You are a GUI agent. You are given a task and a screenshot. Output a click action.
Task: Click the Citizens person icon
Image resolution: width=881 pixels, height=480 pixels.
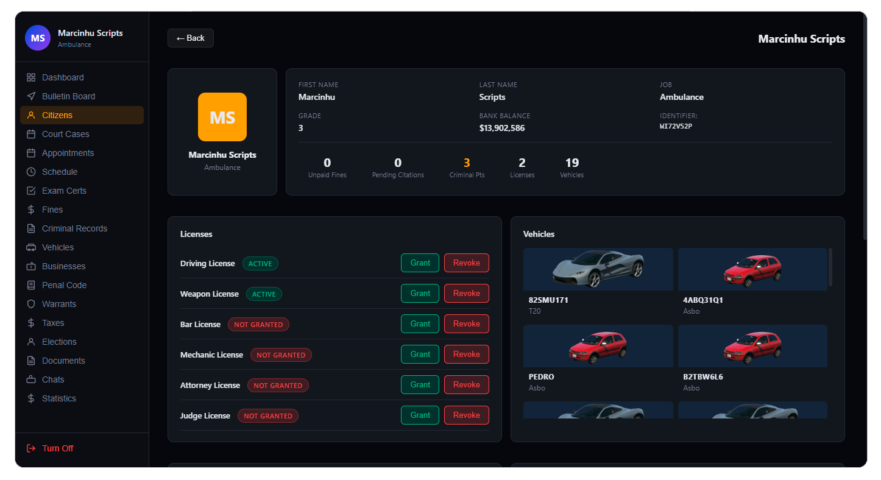(31, 115)
